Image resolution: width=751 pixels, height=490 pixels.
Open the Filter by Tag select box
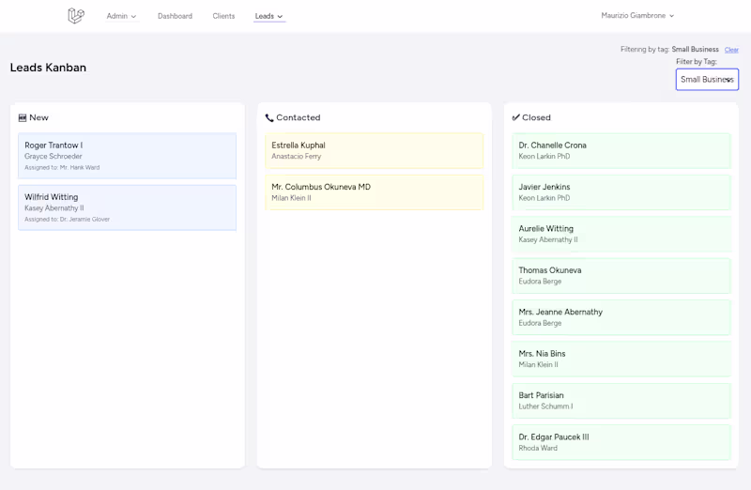[707, 80]
